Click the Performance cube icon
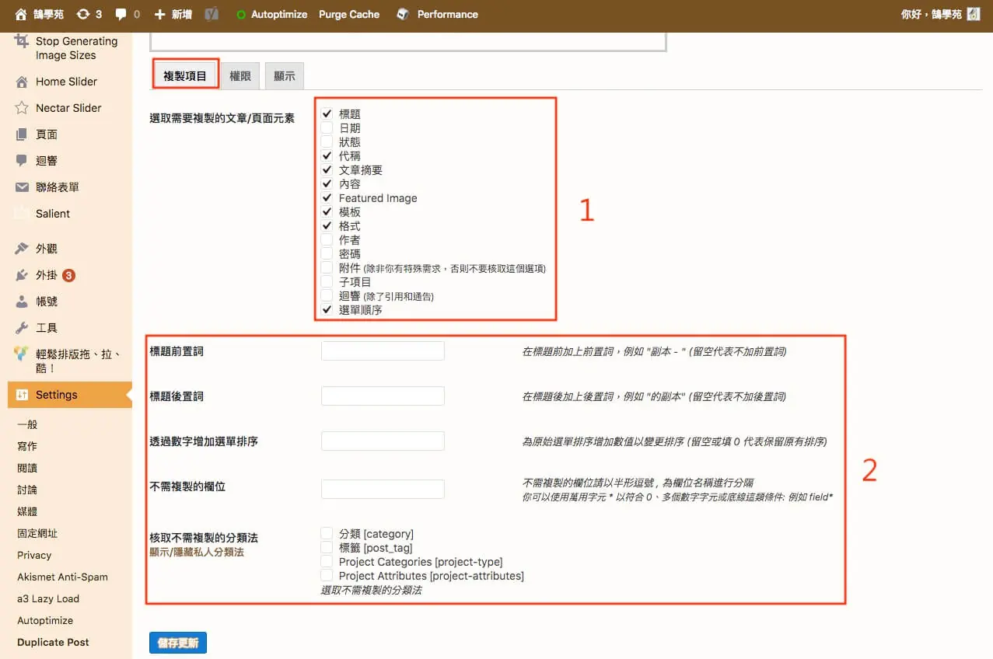 pos(403,14)
